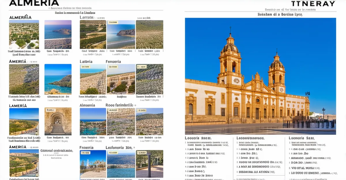The width and height of the screenshot is (346, 180).
Task: Click the Gttateol cnalnattaoo text
Action: 57,151
